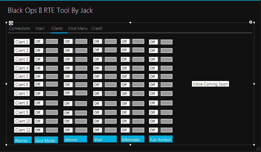
Task: Click the bottom-center selection handle
Action: 130,145
